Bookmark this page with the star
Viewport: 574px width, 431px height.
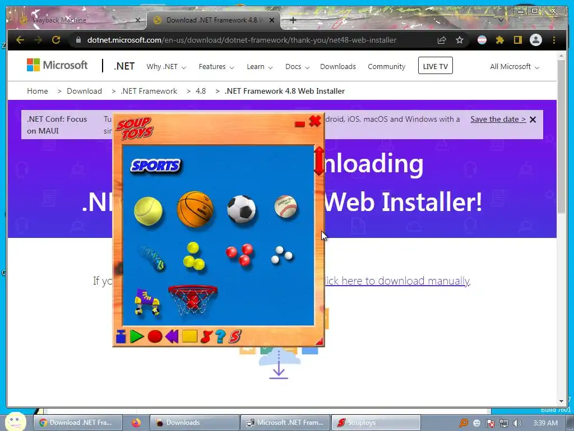[460, 40]
